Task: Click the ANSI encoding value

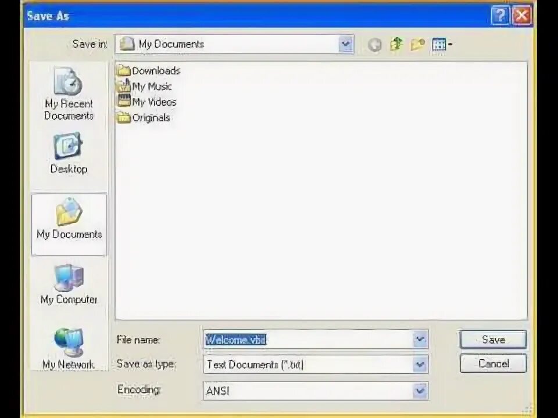Action: tap(217, 391)
